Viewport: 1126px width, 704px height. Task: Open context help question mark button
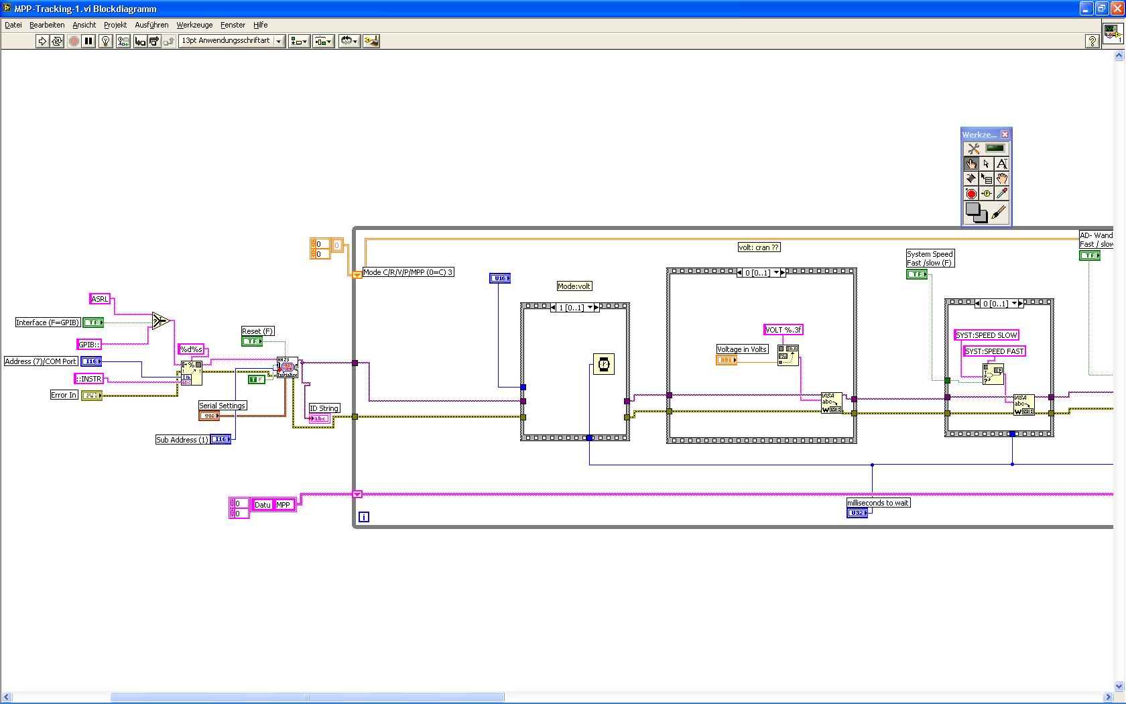click(x=1092, y=41)
